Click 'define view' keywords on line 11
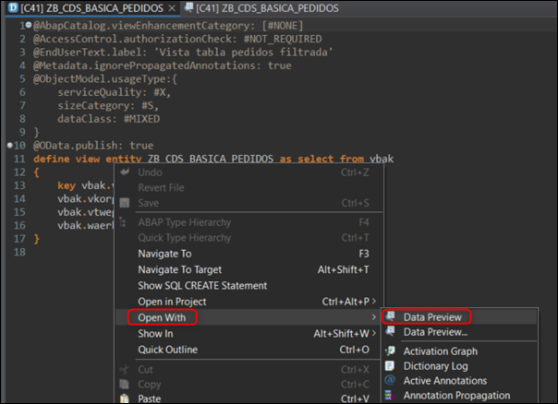558x404 pixels. pyautogui.click(x=67, y=159)
